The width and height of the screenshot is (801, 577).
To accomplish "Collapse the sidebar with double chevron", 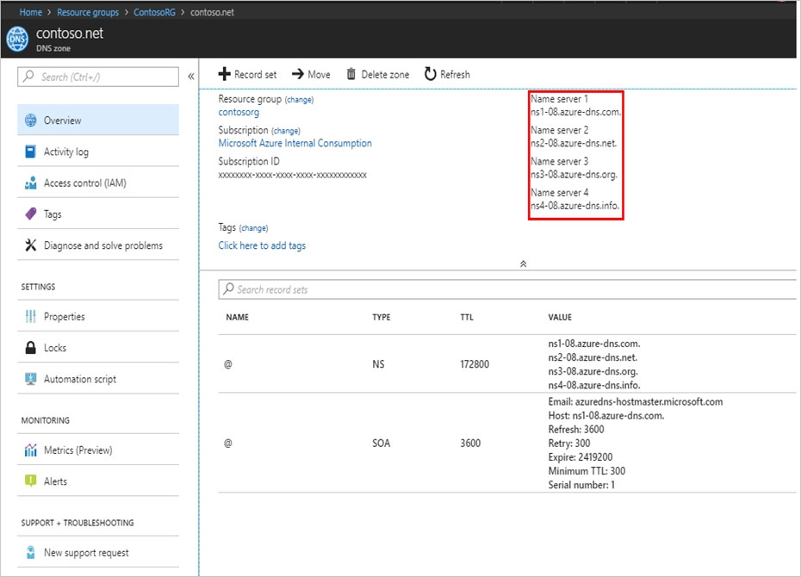I will pyautogui.click(x=191, y=77).
